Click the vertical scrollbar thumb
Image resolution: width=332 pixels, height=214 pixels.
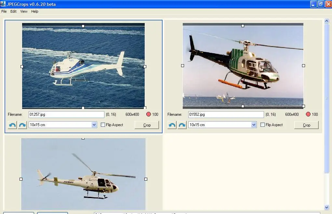tap(327, 98)
